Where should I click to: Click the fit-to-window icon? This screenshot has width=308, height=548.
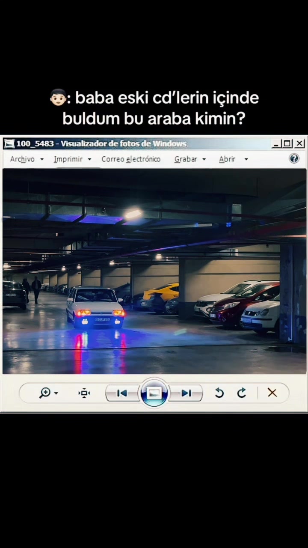[x=84, y=393]
